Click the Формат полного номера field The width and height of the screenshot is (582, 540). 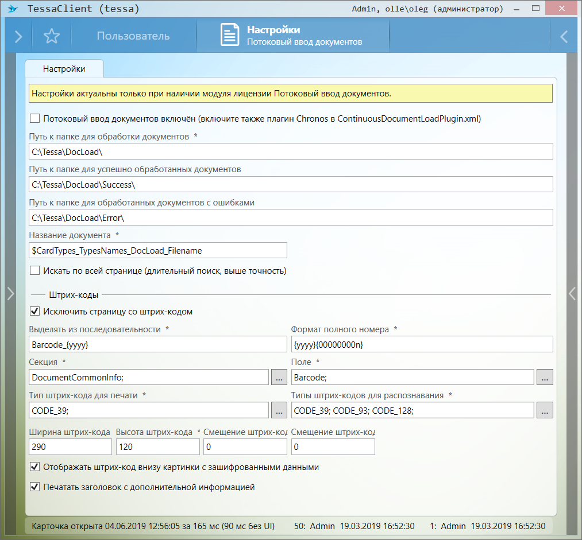[422, 344]
